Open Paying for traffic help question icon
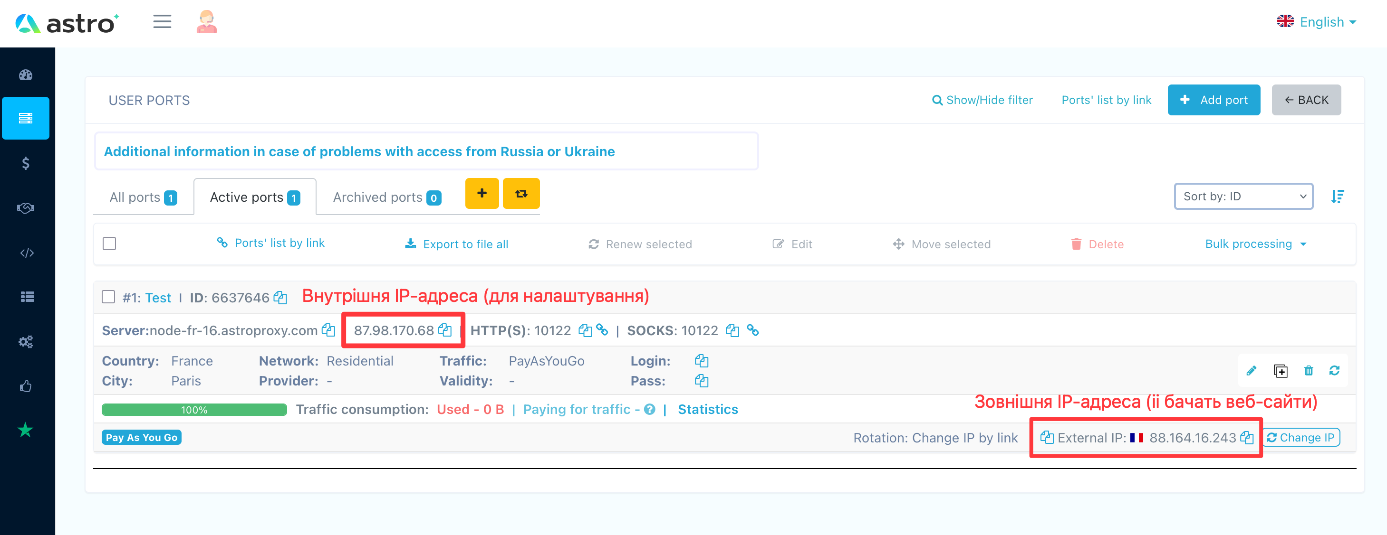This screenshot has height=535, width=1387. point(650,410)
